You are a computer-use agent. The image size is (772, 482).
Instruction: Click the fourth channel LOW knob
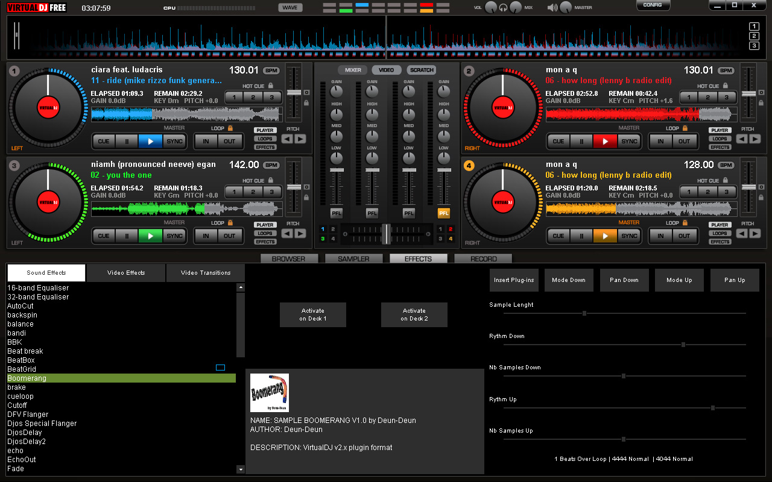[x=444, y=158]
